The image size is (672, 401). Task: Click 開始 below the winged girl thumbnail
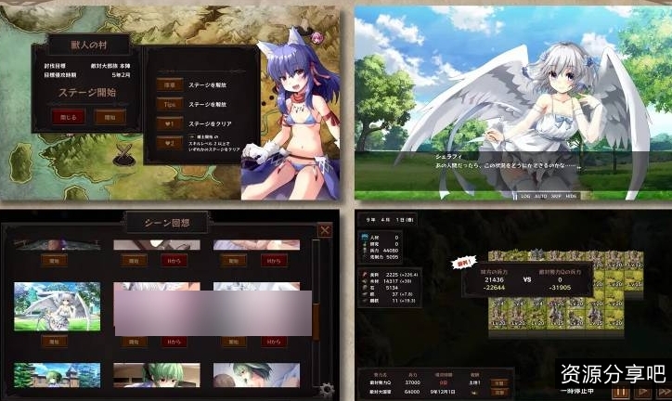click(x=55, y=342)
